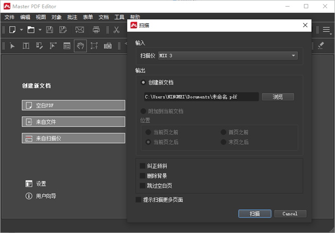Select the Snapshot camera tool

pyautogui.click(x=108, y=46)
